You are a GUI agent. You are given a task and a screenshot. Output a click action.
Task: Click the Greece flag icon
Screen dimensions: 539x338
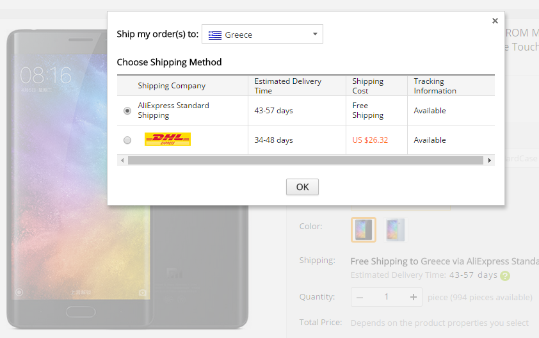coord(215,35)
